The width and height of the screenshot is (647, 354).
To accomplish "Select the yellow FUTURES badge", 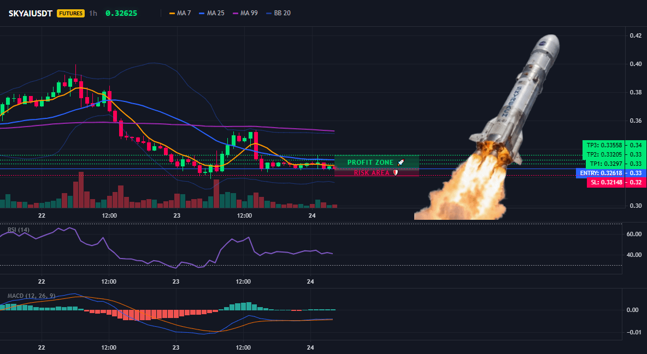I will click(x=70, y=13).
